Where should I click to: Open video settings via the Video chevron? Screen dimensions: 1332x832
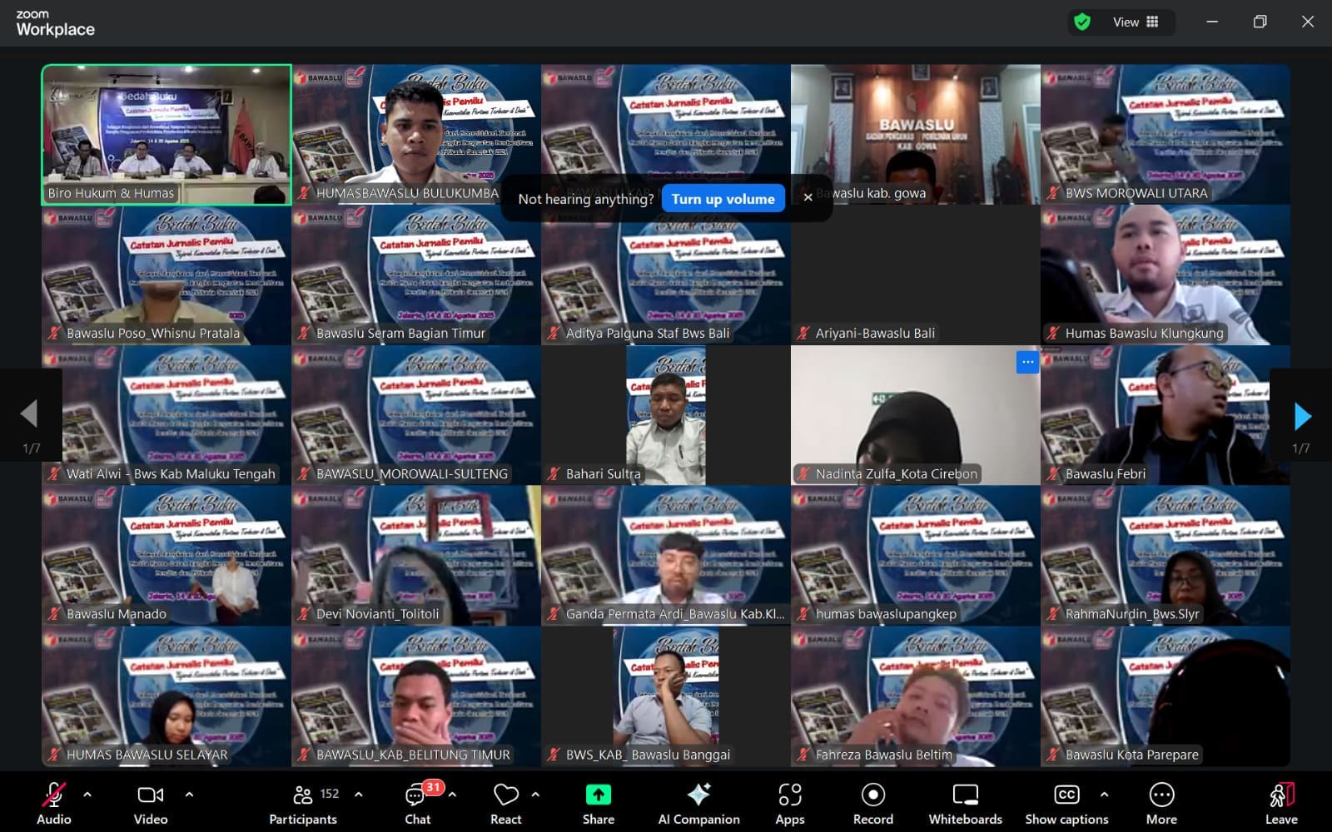(190, 795)
